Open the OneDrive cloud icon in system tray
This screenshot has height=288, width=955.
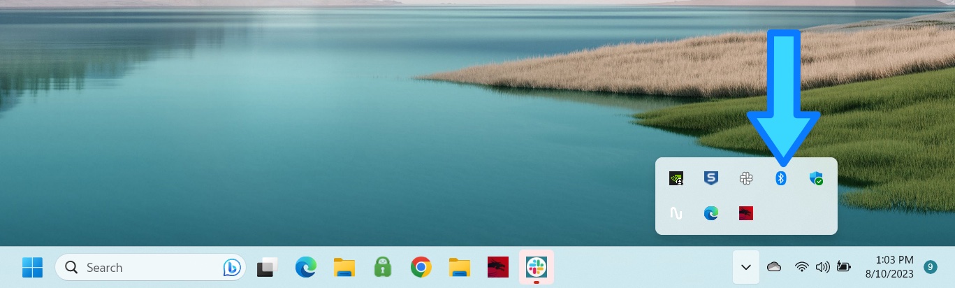click(x=774, y=267)
